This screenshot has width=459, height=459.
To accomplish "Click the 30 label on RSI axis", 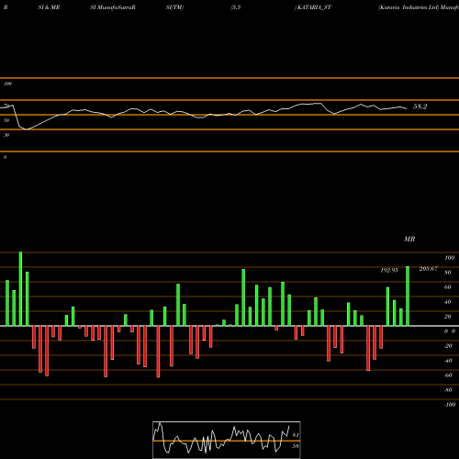I will (x=6, y=135).
